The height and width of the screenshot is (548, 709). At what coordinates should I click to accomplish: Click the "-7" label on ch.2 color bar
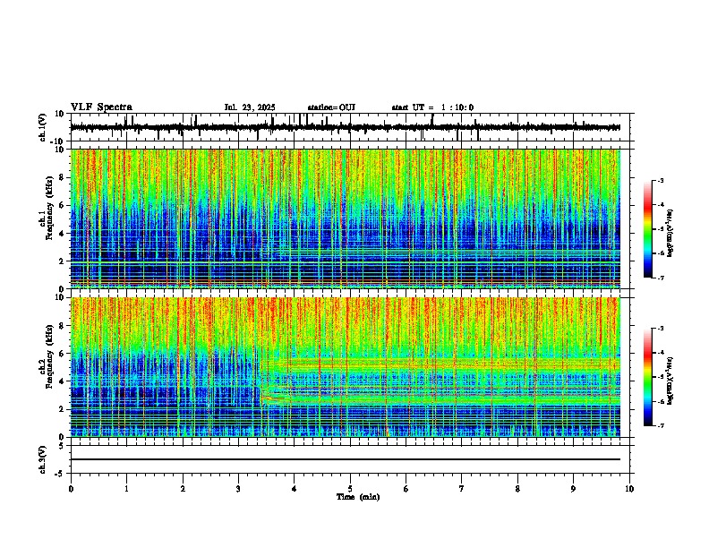661,425
